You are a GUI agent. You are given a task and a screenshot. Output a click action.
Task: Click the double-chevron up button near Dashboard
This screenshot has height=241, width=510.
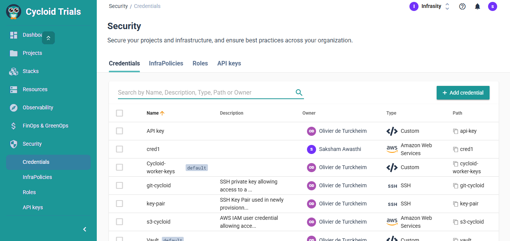tap(48, 38)
